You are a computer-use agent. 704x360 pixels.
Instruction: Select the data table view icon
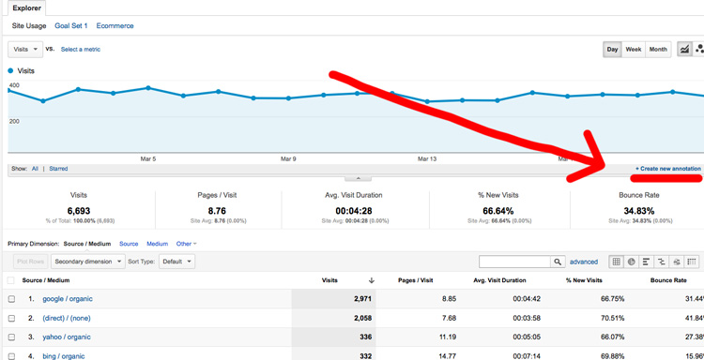(x=616, y=262)
